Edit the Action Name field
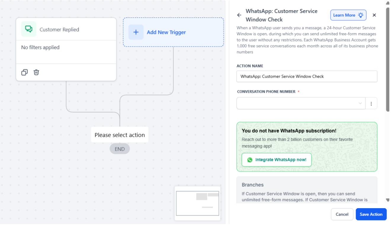 pos(307,76)
